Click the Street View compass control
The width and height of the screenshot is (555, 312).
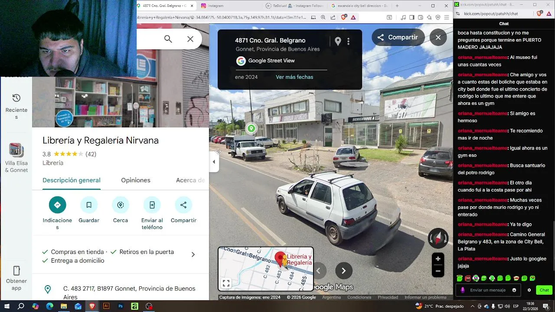click(438, 238)
